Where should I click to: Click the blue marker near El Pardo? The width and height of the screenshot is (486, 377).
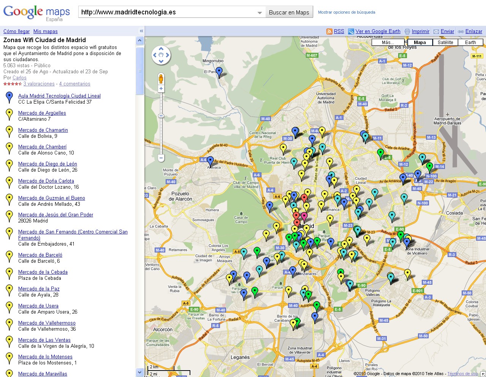(219, 71)
